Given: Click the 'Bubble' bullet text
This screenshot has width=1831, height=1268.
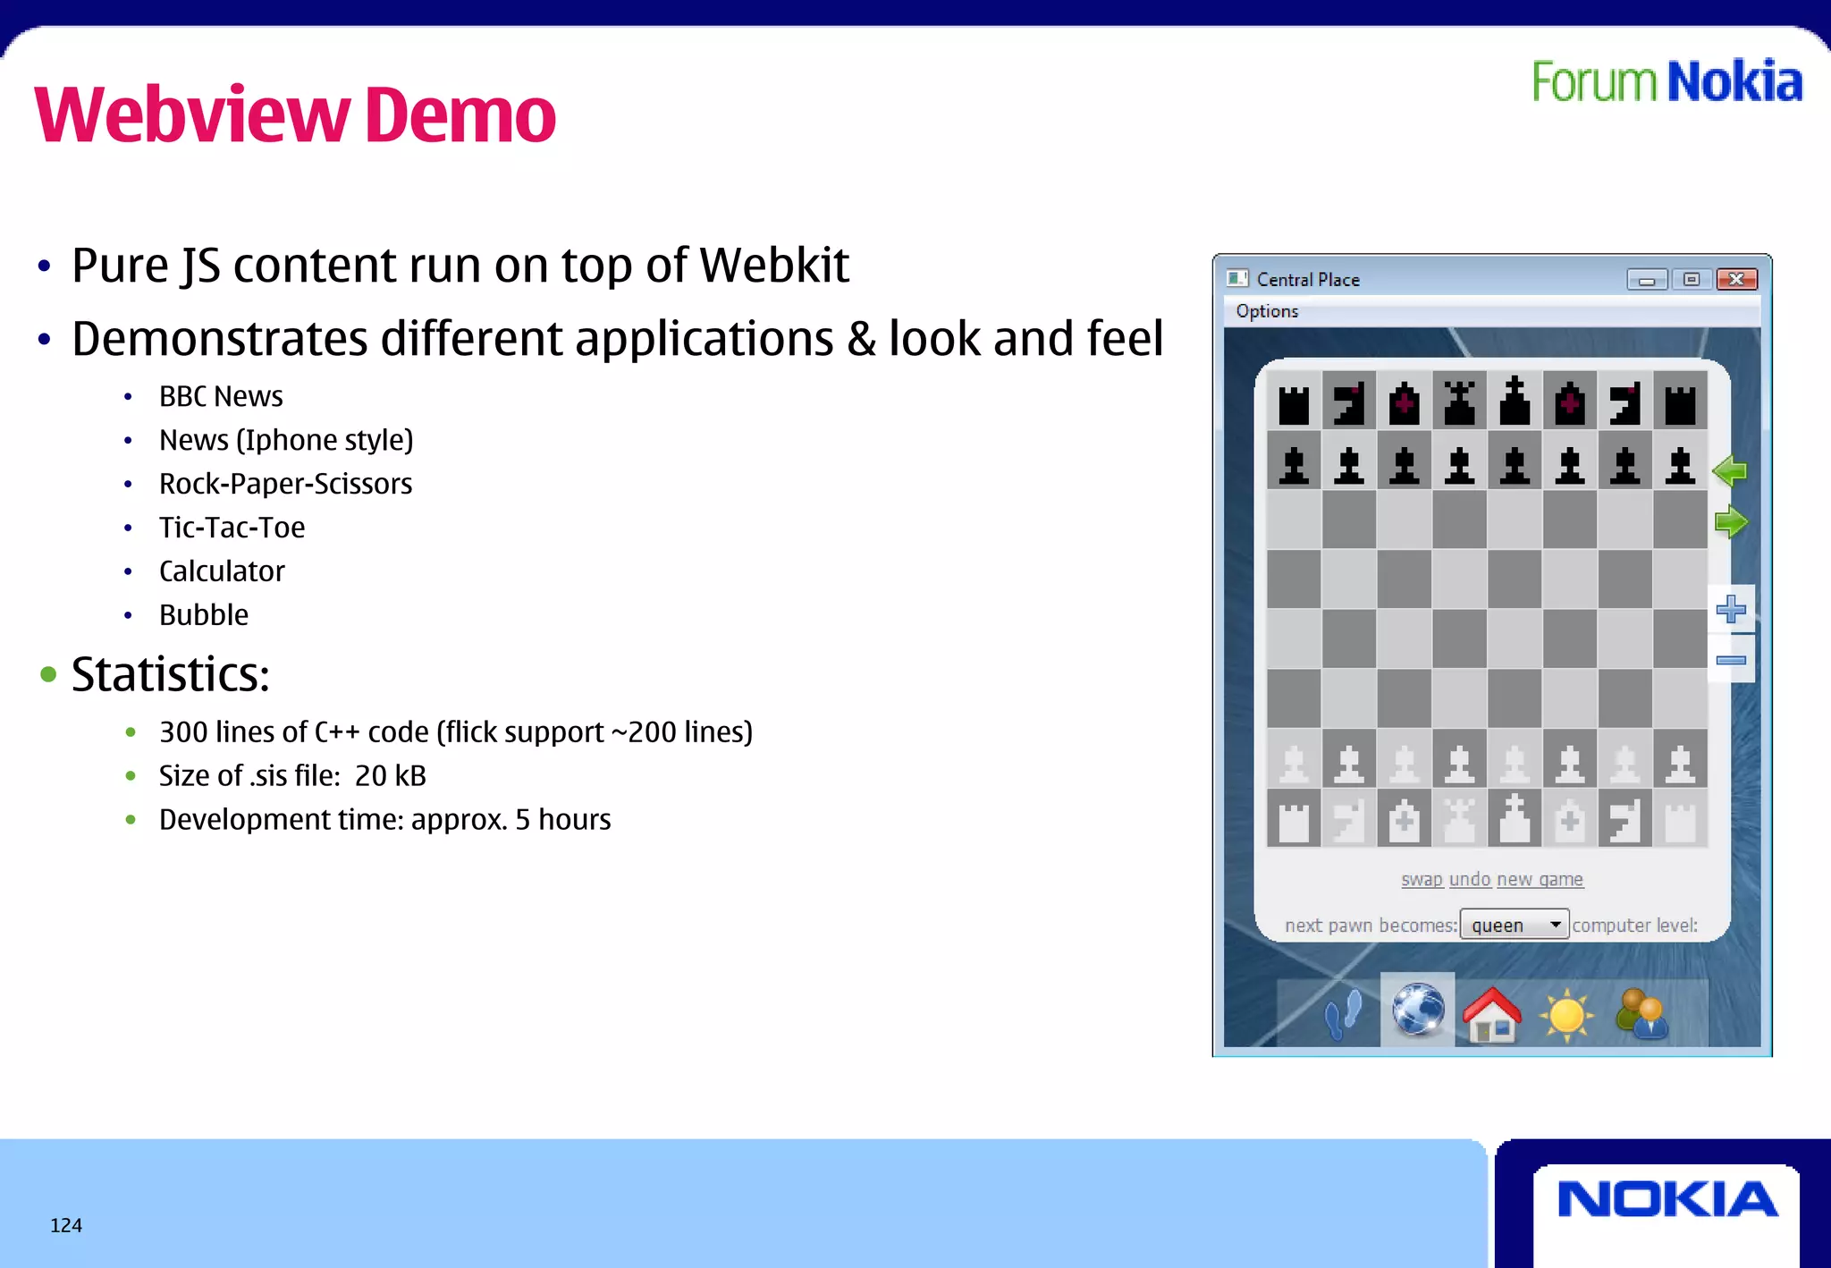Looking at the screenshot, I should point(204,615).
